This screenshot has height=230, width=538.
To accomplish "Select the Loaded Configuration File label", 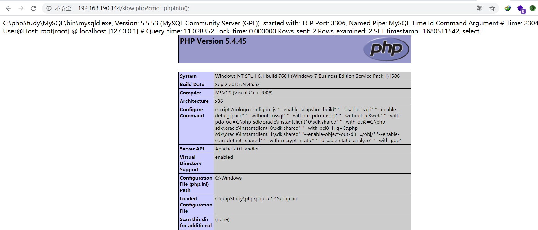I will click(196, 205).
